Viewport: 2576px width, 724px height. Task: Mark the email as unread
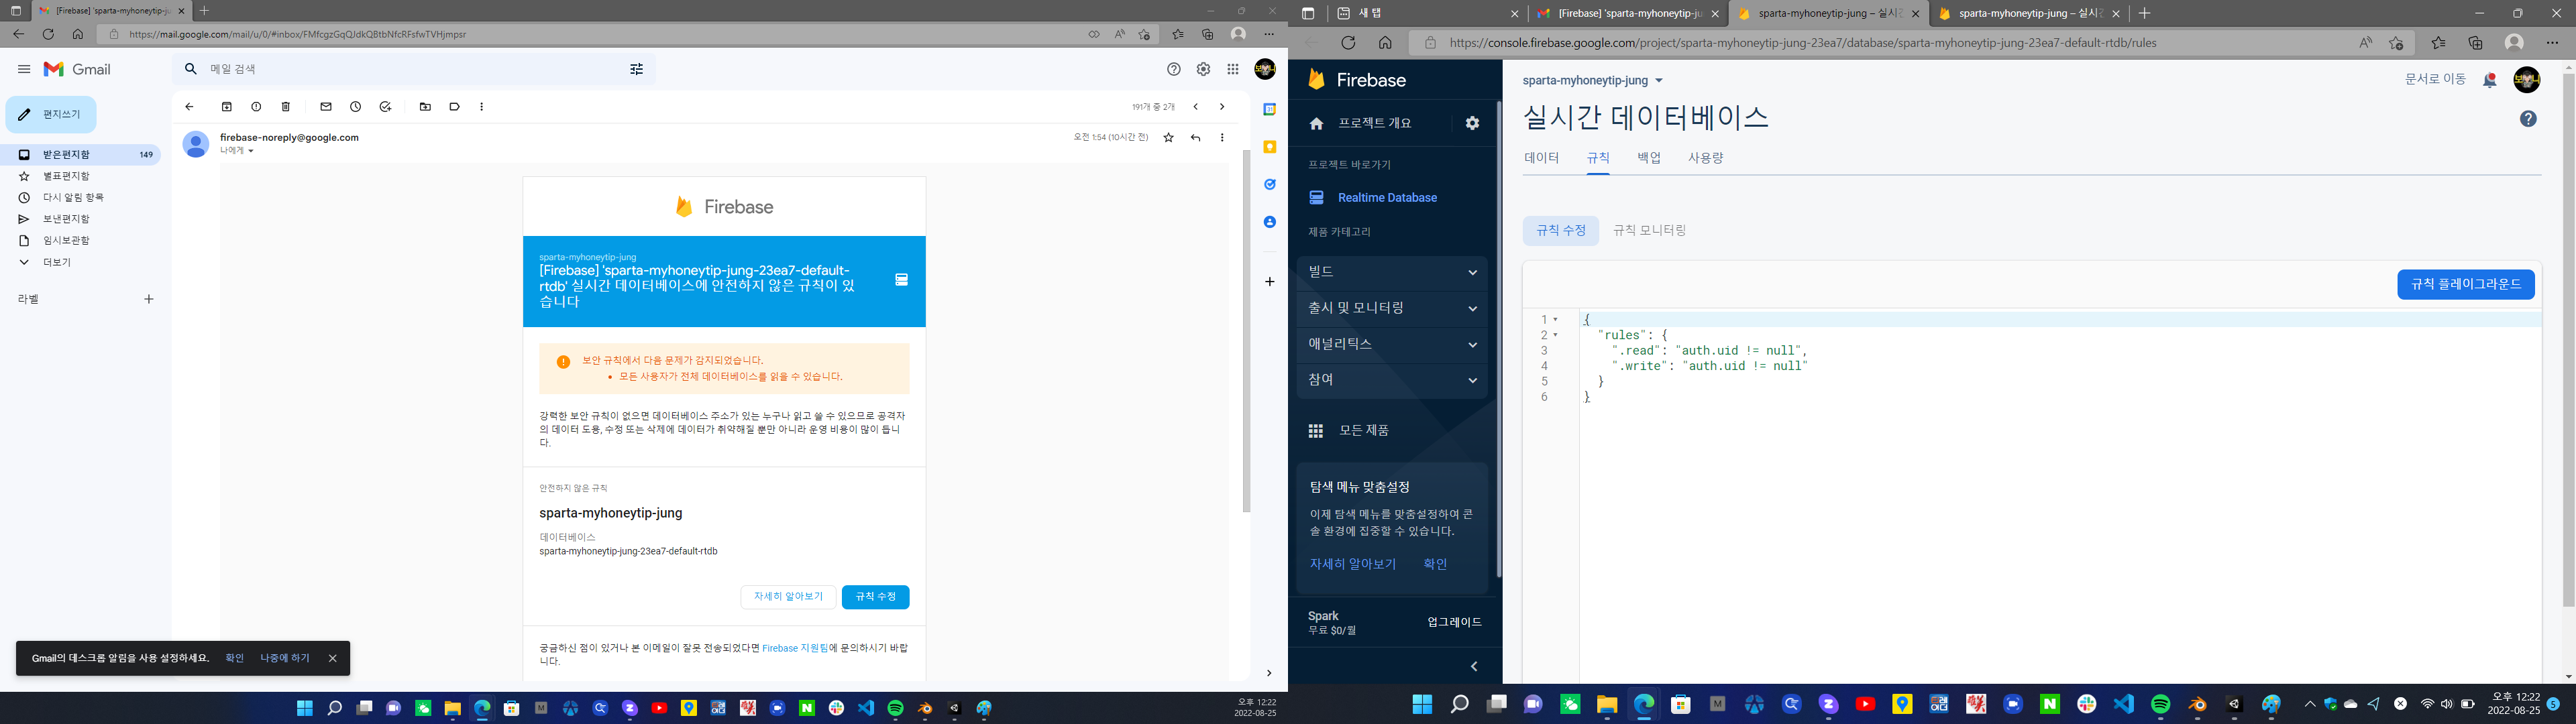pyautogui.click(x=326, y=107)
